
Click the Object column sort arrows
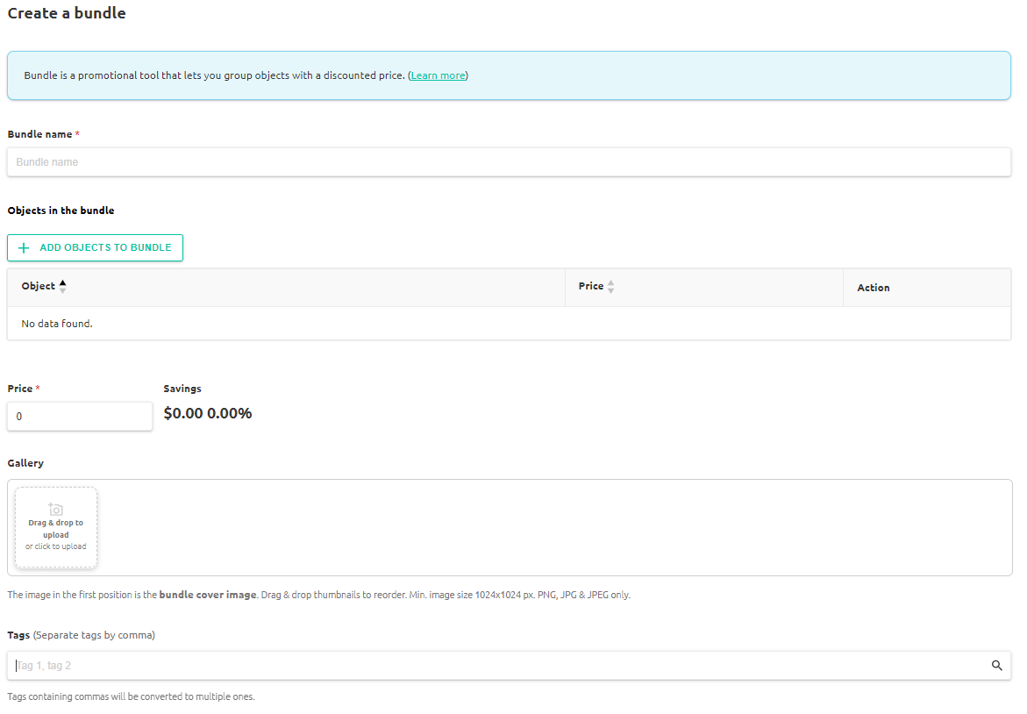coord(62,287)
